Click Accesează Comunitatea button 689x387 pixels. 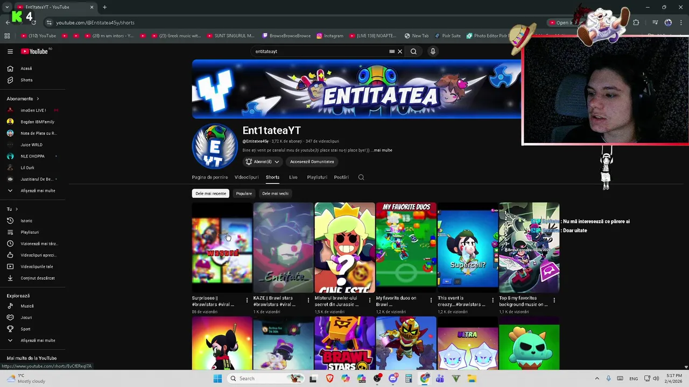click(312, 162)
